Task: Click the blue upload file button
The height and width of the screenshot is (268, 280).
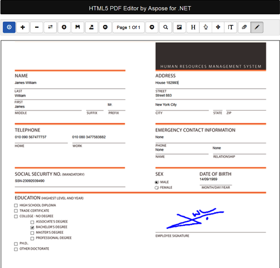Action: click(9, 27)
